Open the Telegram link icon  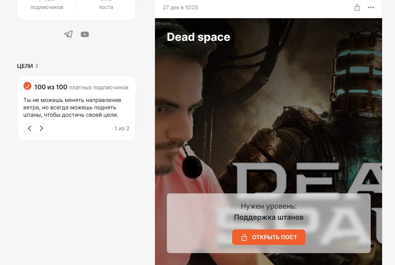(x=69, y=34)
